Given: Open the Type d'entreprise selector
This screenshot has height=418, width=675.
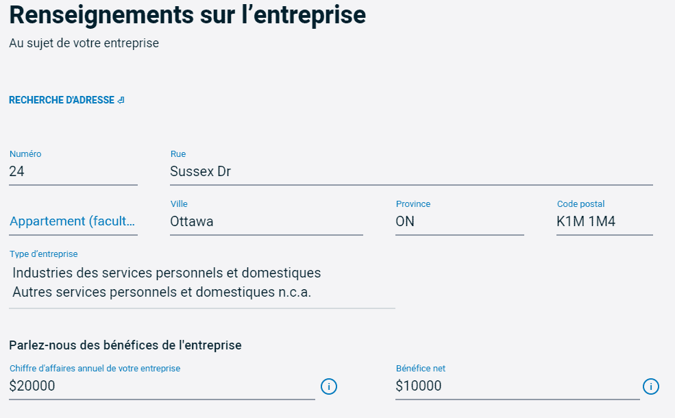Looking at the screenshot, I should [x=199, y=281].
